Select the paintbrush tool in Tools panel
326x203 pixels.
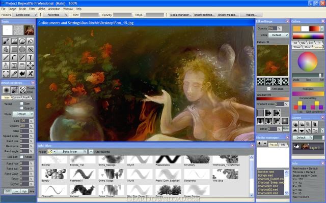coord(6,41)
